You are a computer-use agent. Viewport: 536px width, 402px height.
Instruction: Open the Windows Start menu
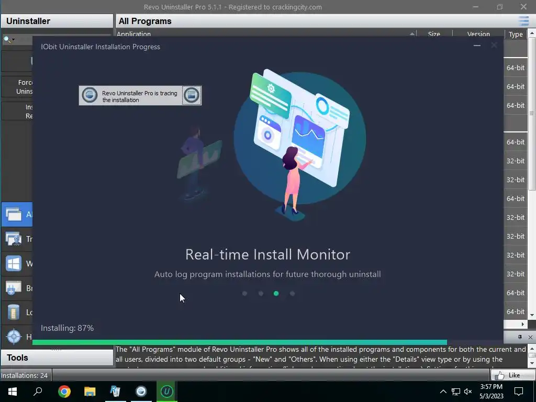tap(13, 392)
